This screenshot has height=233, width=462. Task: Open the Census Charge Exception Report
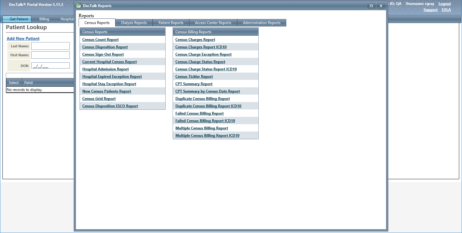pyautogui.click(x=203, y=54)
